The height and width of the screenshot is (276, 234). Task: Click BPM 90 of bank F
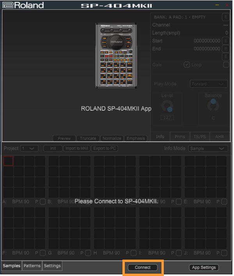pyautogui.click(x=21, y=253)
